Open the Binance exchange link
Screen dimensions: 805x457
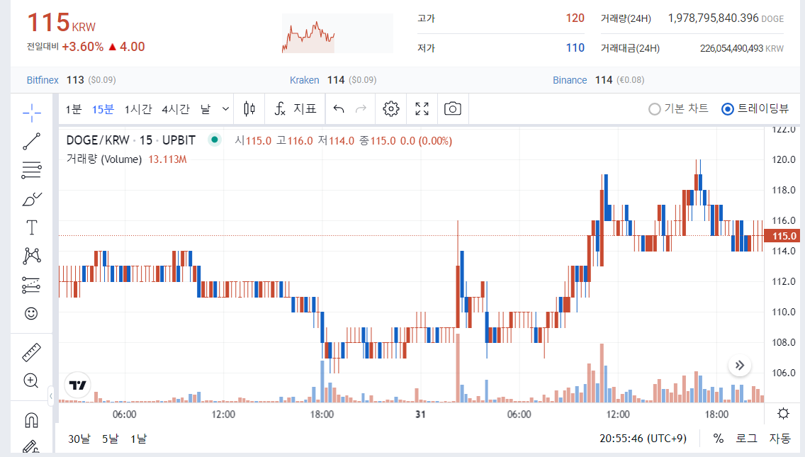[x=570, y=80]
